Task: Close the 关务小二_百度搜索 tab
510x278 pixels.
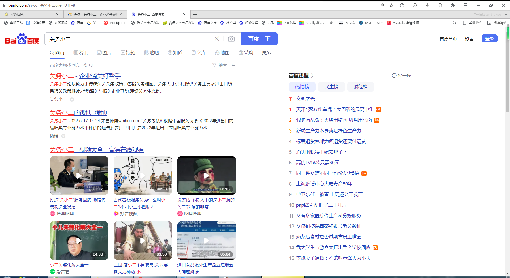Action: 184,14
